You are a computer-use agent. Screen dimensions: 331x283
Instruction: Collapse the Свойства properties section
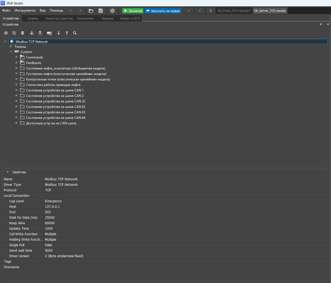(x=8, y=172)
